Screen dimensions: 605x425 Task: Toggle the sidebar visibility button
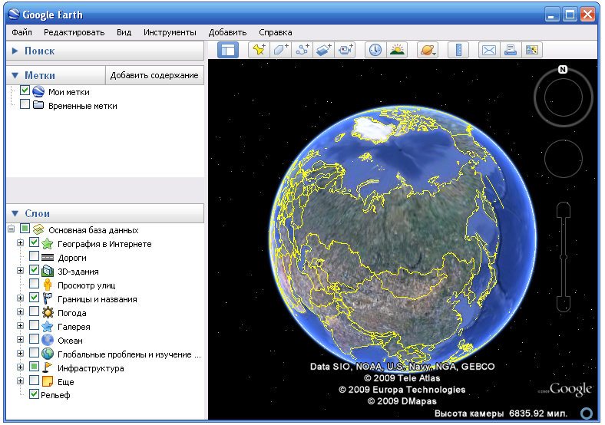228,50
